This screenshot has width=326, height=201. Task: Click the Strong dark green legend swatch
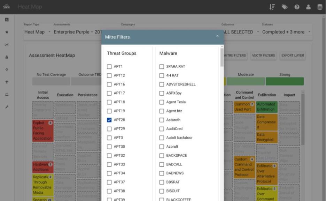point(285,81)
